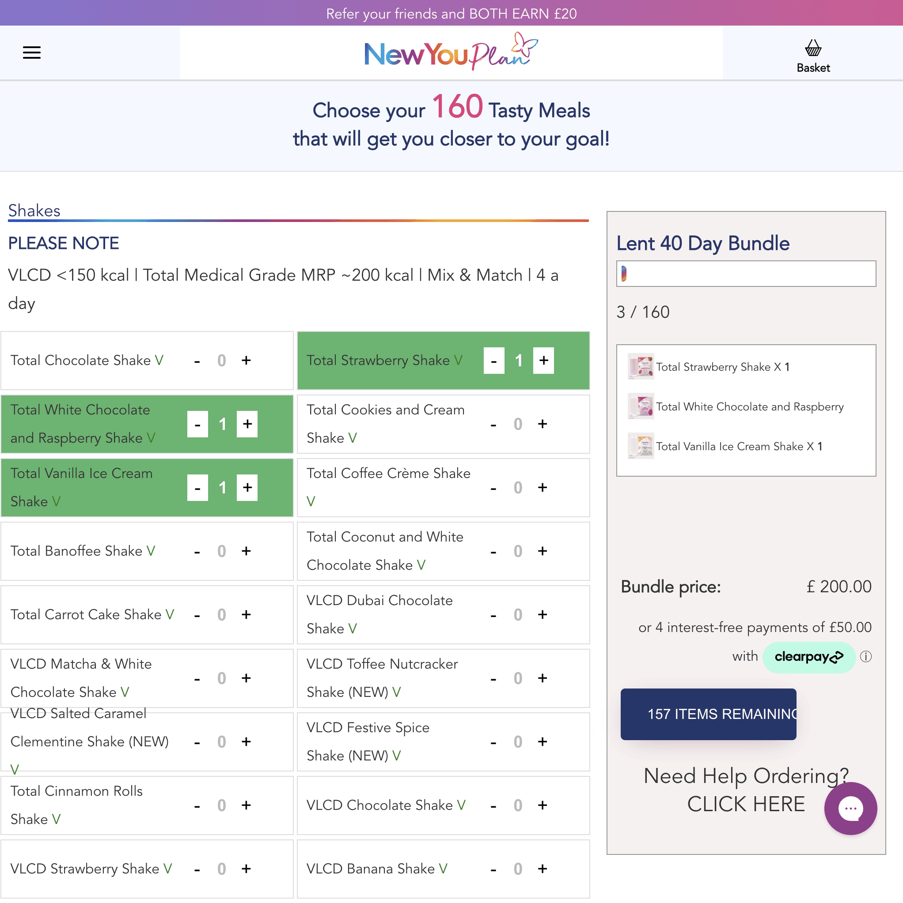Add a Total Coffee Crème Shake
Image resolution: width=903 pixels, height=903 pixels.
[542, 488]
